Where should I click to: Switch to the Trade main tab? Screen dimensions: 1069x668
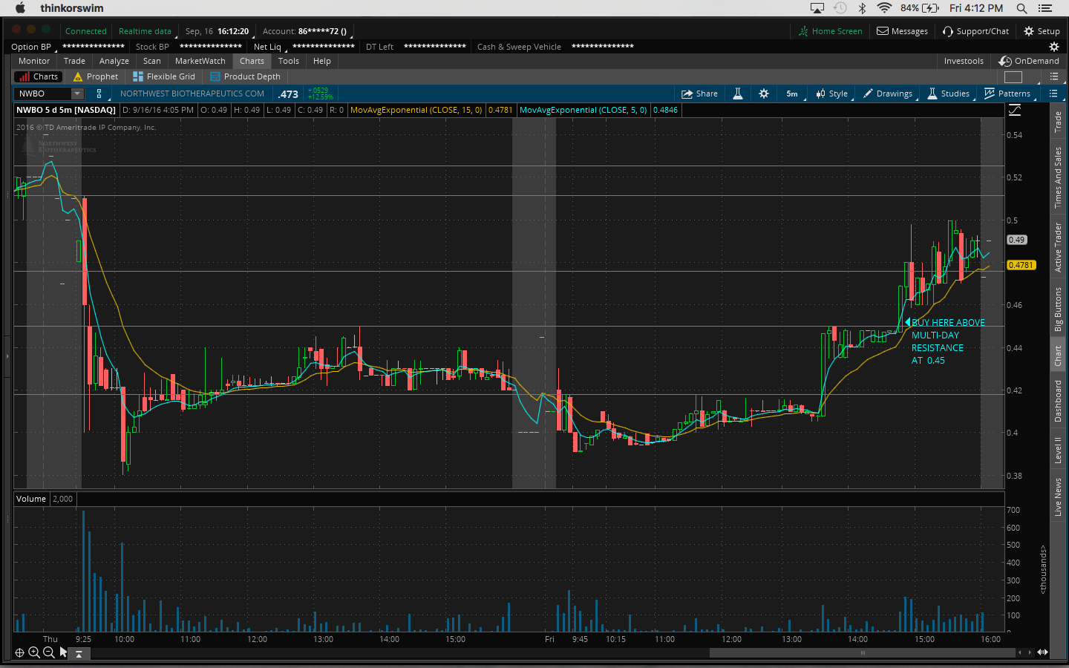click(x=74, y=61)
